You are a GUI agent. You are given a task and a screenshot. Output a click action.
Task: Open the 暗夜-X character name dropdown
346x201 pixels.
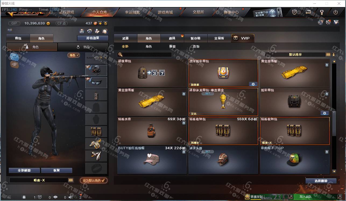click(x=71, y=180)
